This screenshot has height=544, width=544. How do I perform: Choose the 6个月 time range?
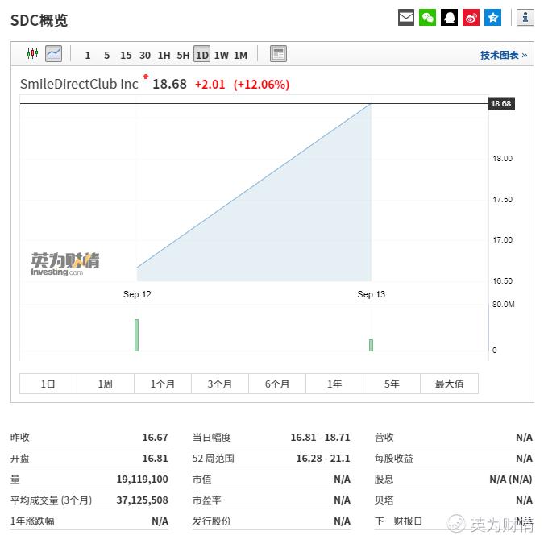(277, 384)
